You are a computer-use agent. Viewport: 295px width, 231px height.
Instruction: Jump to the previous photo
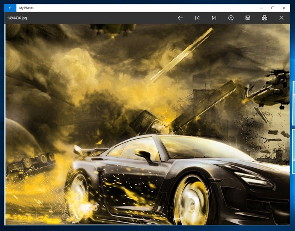(197, 18)
